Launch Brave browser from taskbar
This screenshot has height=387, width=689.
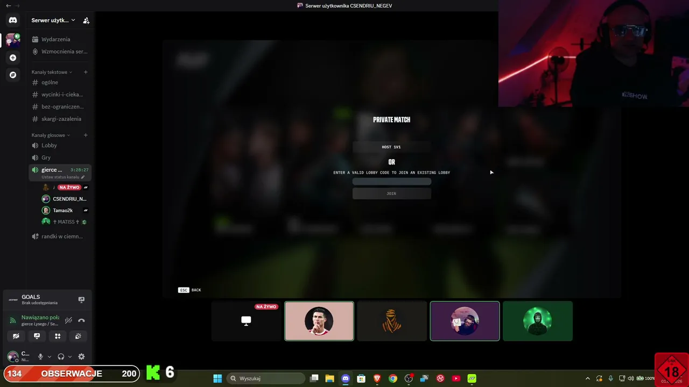(377, 378)
